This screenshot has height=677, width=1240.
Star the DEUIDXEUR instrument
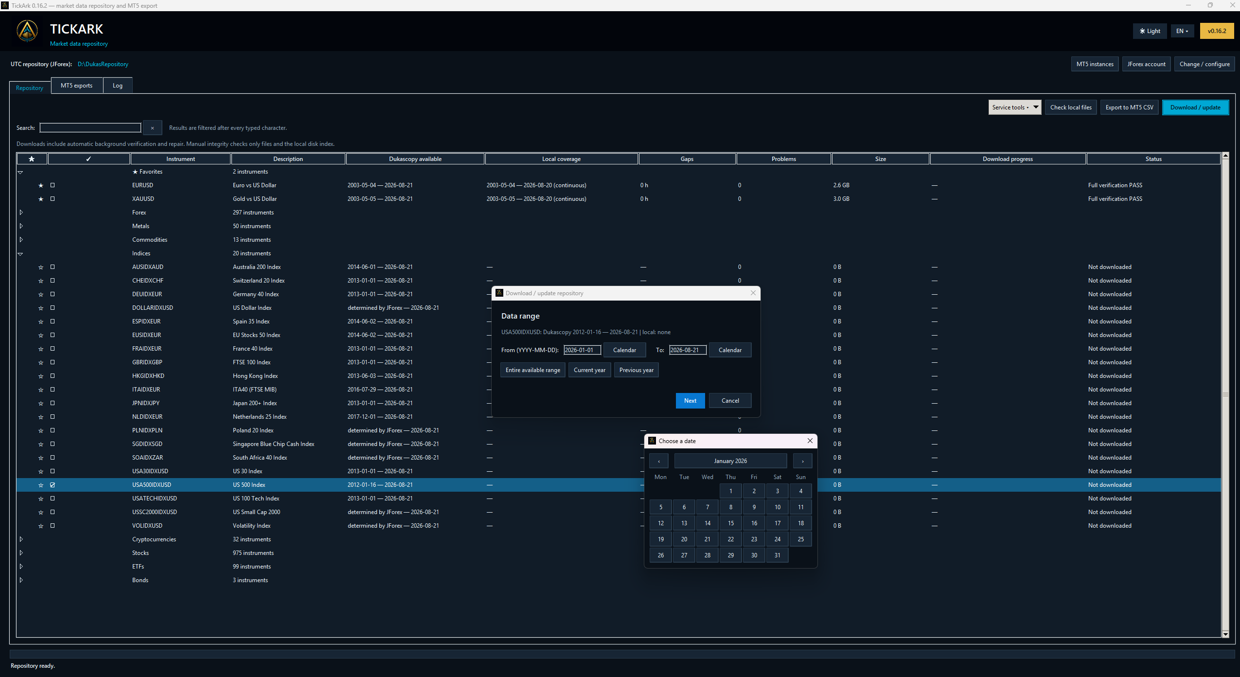[x=41, y=294]
